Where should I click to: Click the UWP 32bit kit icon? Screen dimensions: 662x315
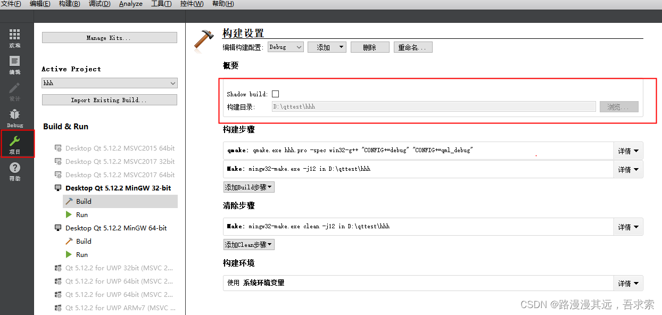(x=58, y=268)
